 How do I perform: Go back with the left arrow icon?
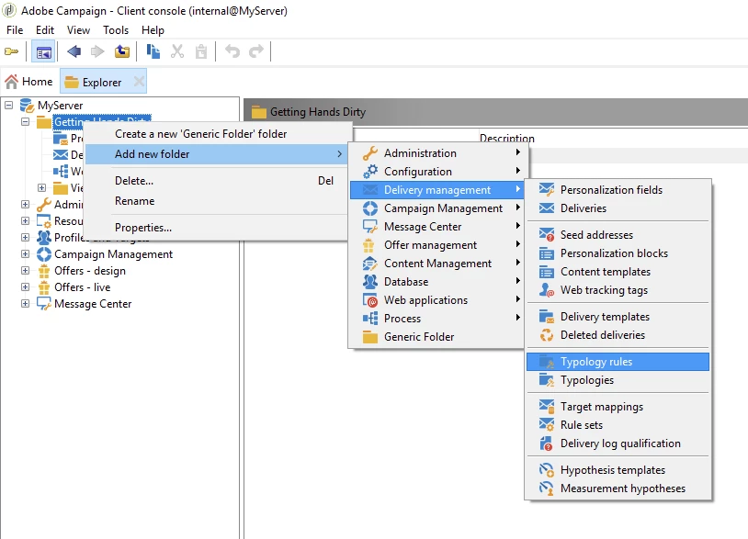click(74, 51)
